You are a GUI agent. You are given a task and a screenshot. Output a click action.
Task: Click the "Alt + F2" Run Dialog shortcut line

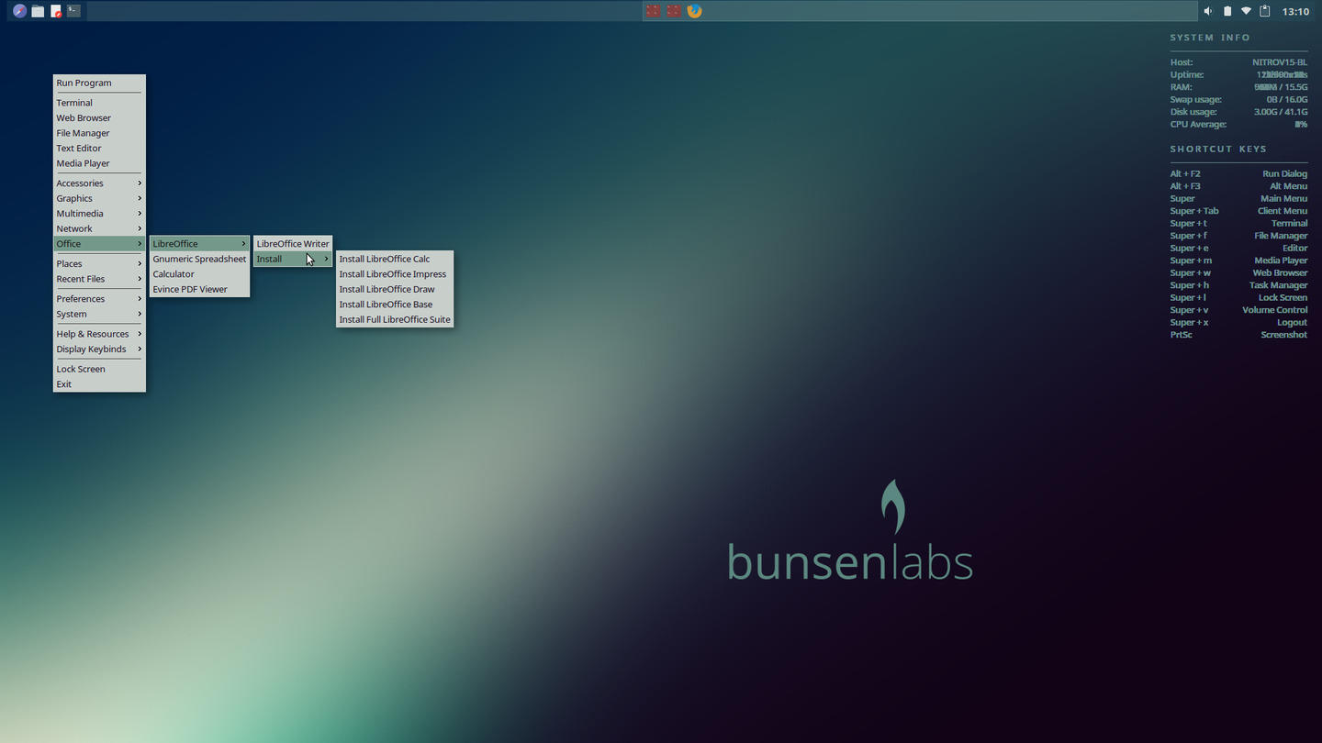(1238, 173)
